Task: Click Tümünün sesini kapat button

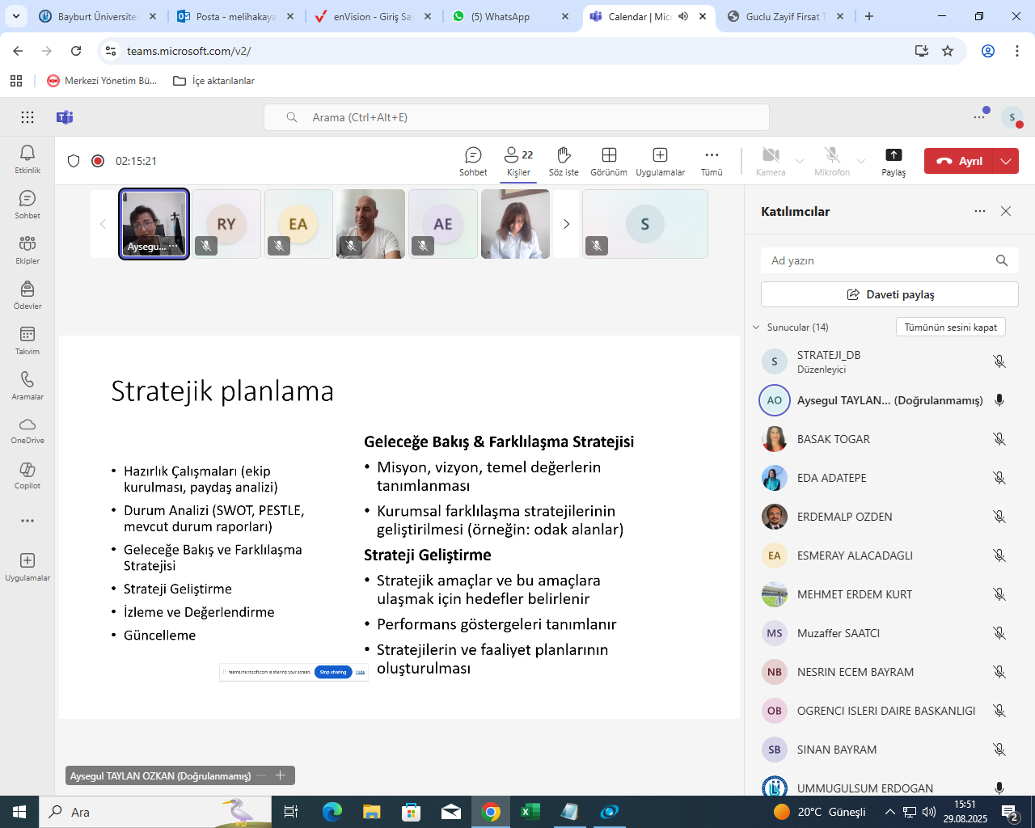Action: (950, 327)
